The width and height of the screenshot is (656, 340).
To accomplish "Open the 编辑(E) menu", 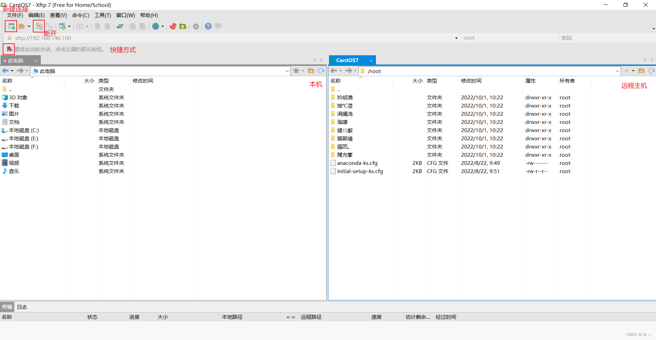I will tap(36, 15).
